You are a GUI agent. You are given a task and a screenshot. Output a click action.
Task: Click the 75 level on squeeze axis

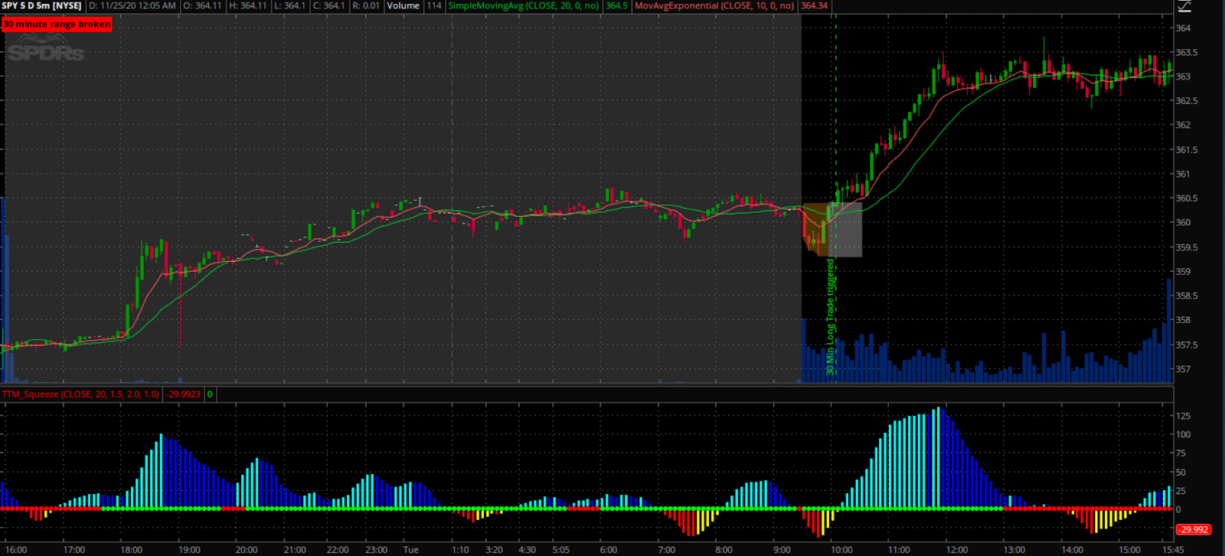click(x=1181, y=453)
